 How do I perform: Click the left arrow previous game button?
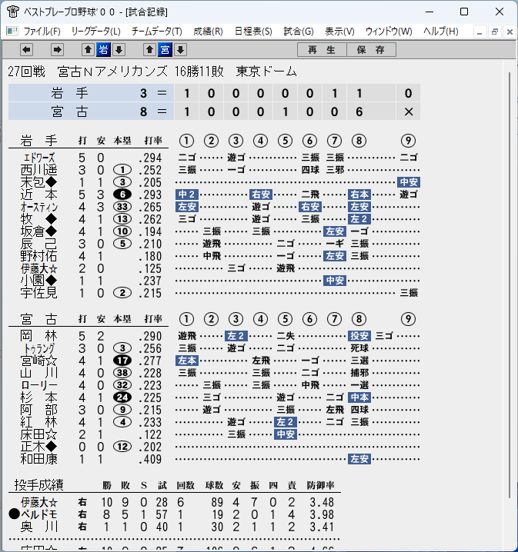pyautogui.click(x=26, y=50)
